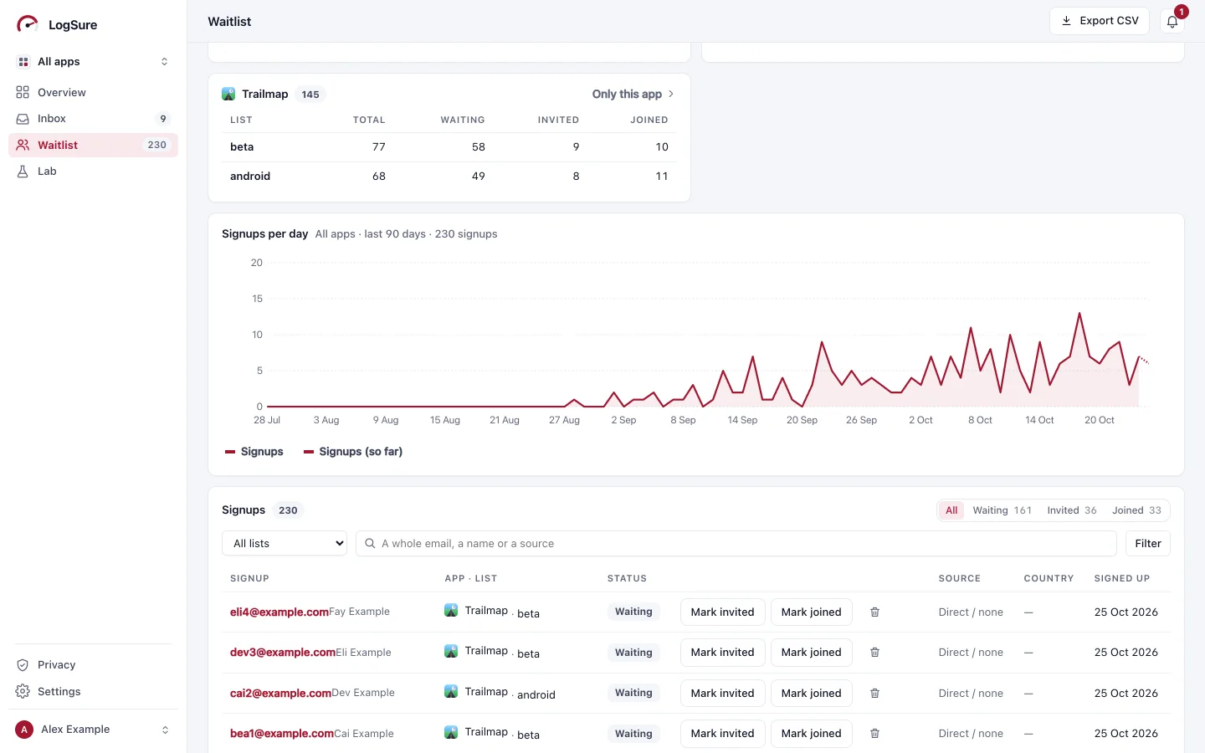Click the Privacy shield icon
Image resolution: width=1205 pixels, height=753 pixels.
click(x=23, y=665)
